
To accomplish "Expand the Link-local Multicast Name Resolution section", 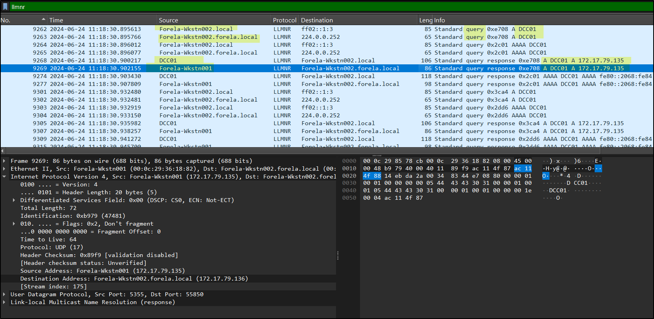I will tap(4, 302).
